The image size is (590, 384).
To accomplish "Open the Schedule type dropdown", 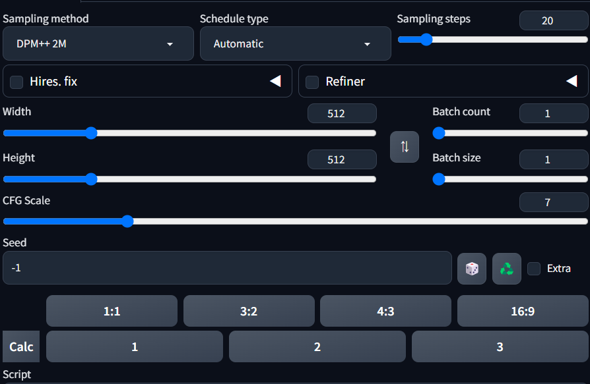I will click(x=296, y=43).
